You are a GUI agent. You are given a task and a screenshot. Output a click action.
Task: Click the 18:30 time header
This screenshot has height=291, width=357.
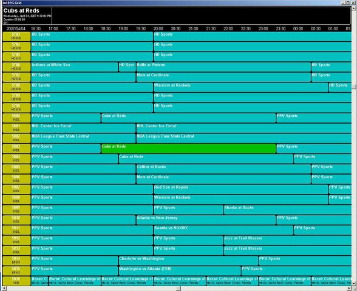point(106,28)
